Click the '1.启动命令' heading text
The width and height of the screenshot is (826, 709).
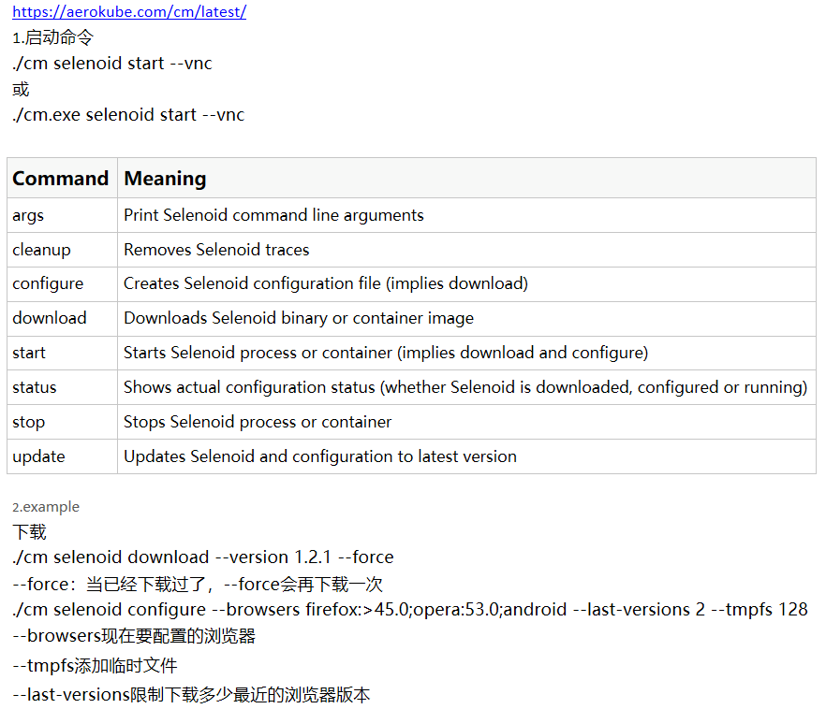tap(52, 37)
